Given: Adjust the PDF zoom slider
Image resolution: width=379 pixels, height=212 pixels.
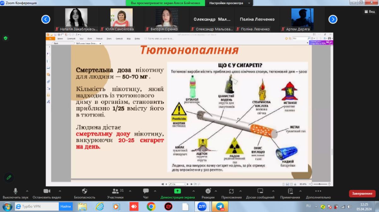Looking at the screenshot, I should [320, 184].
